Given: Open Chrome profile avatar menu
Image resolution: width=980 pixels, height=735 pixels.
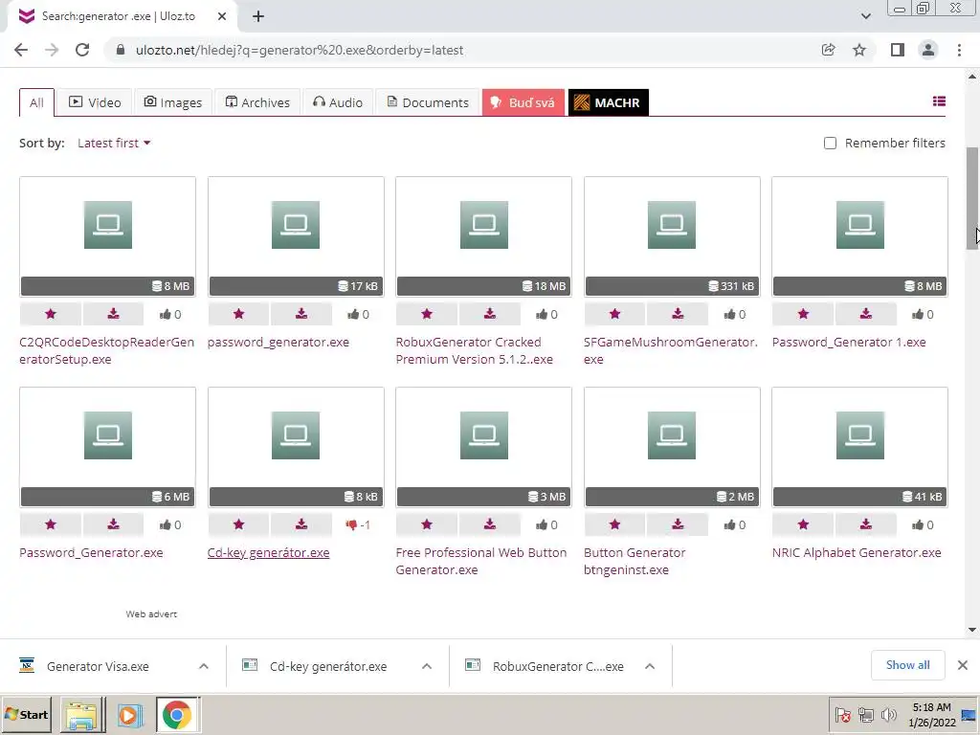Looking at the screenshot, I should [x=928, y=50].
